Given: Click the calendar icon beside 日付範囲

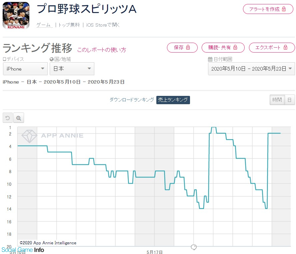Looking at the screenshot, I should [210, 59].
